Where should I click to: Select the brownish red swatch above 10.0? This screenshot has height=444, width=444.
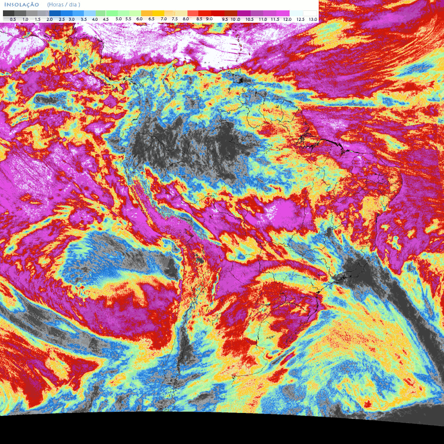231,13
